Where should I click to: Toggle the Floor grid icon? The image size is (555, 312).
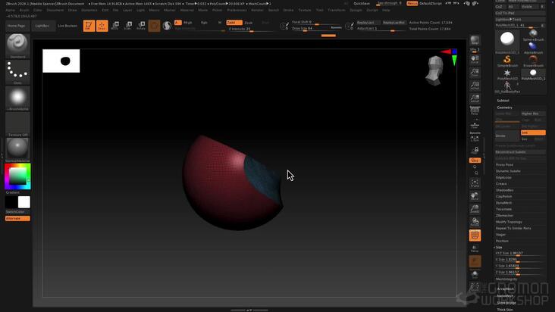click(475, 125)
